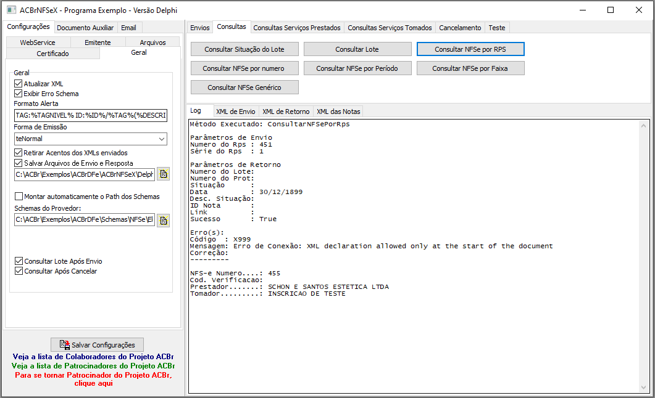Select the Consultas tab

[x=232, y=26]
